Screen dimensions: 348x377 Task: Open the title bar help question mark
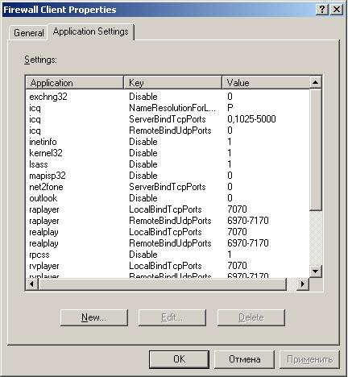(322, 10)
